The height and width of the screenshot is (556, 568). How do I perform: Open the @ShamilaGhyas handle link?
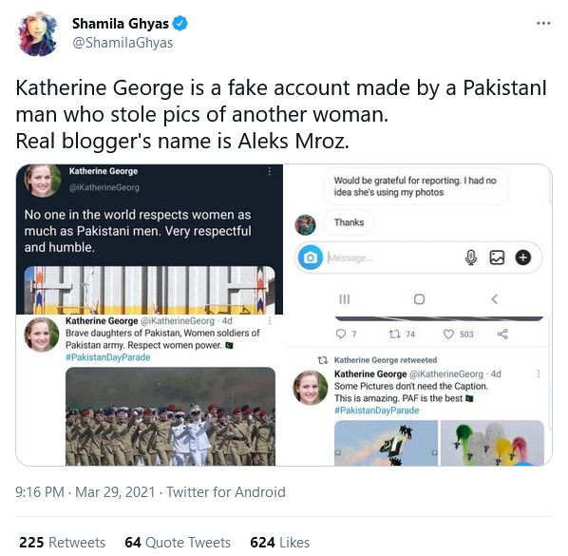[123, 43]
